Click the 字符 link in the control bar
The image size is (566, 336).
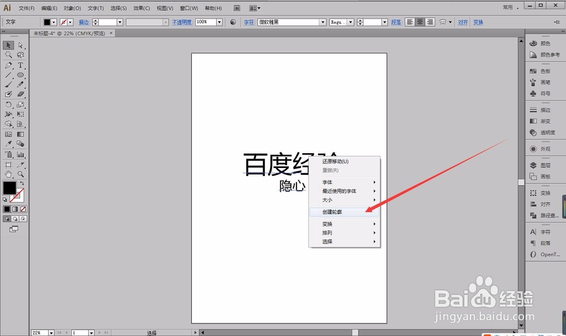(248, 22)
